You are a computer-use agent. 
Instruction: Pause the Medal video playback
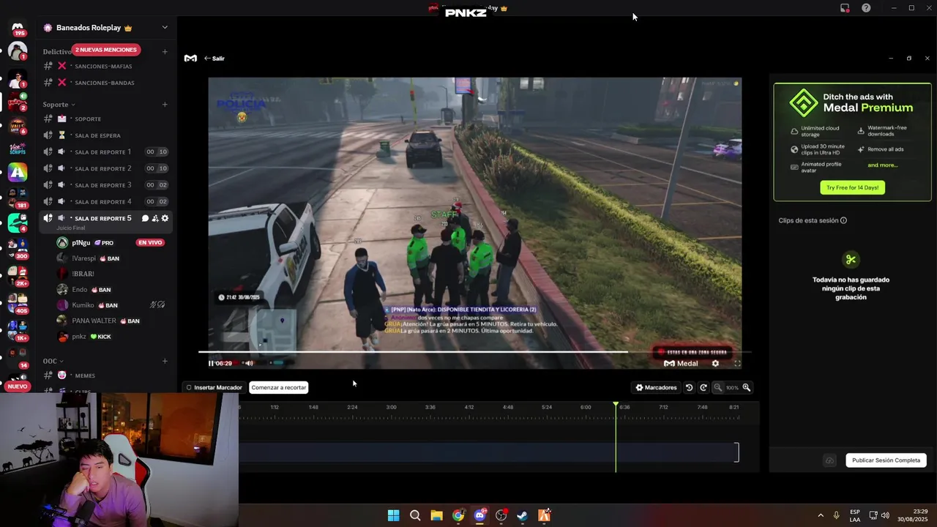(x=211, y=363)
